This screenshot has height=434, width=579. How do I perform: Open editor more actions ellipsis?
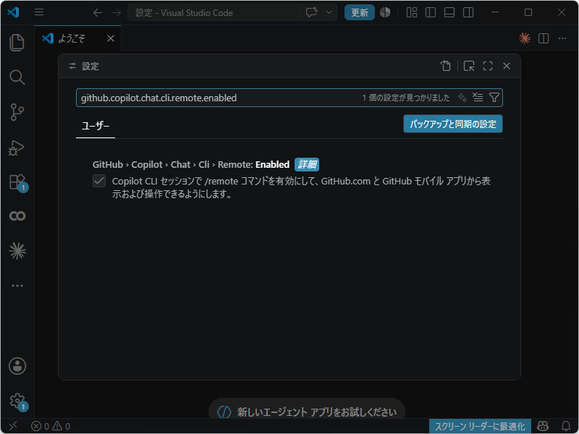pyautogui.click(x=562, y=38)
